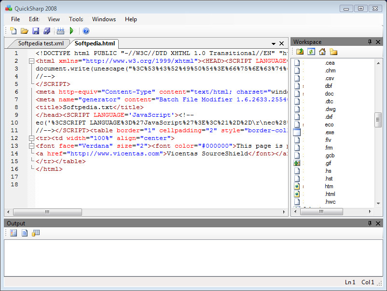The height and width of the screenshot is (291, 387).
Task: Click the Output toolbar document icon
Action: pyautogui.click(x=25, y=233)
